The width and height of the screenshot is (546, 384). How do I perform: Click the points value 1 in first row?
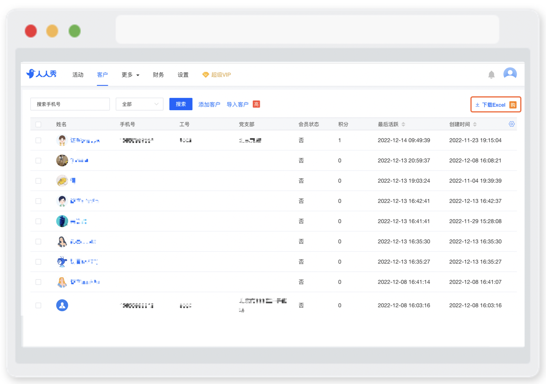339,140
